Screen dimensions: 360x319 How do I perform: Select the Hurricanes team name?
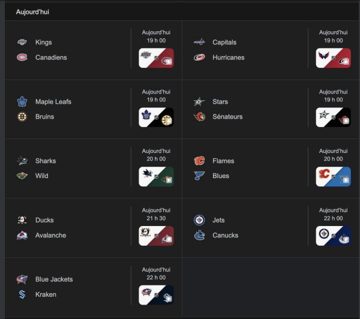pos(228,58)
